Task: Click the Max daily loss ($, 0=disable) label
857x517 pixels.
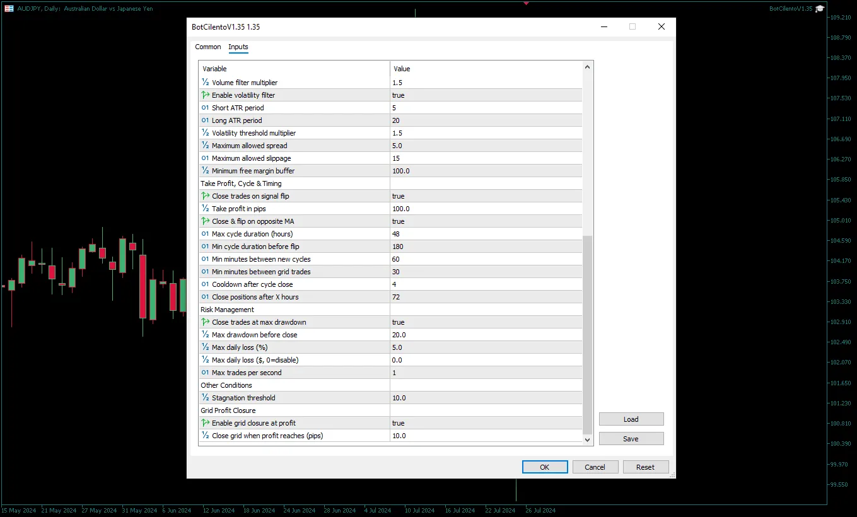Action: pyautogui.click(x=255, y=360)
